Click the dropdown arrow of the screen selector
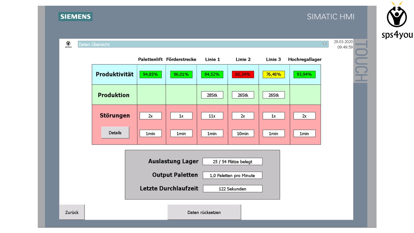This screenshot has height=233, width=414. [325, 44]
